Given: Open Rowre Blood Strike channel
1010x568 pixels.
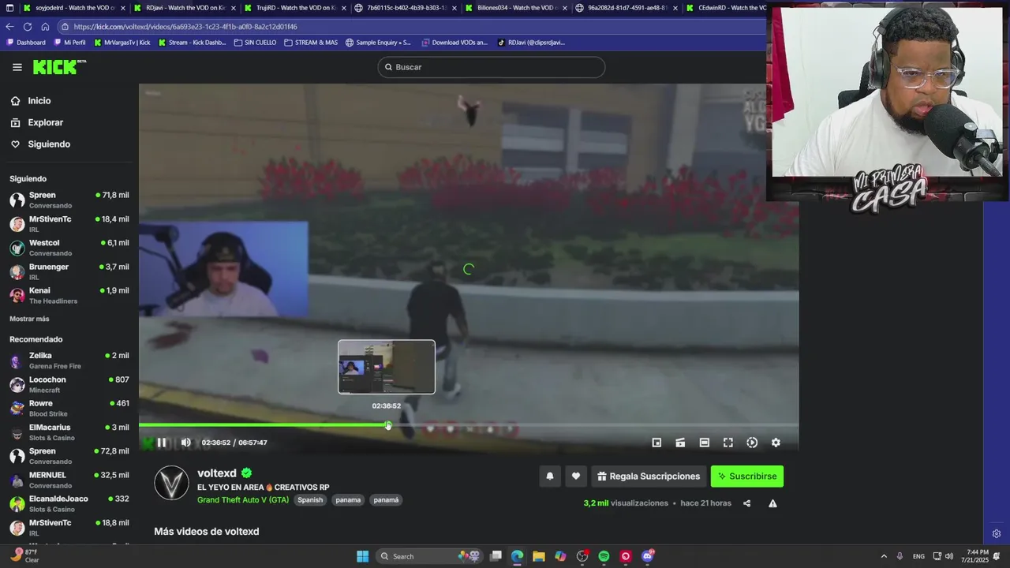Looking at the screenshot, I should point(69,408).
